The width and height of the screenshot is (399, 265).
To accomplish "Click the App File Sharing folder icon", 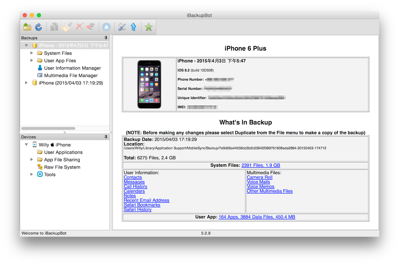I will coord(40,159).
